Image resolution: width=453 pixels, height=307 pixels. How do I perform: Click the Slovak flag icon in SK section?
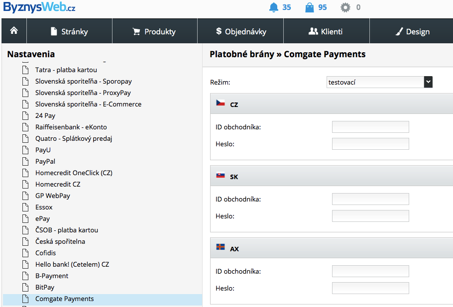tap(221, 175)
